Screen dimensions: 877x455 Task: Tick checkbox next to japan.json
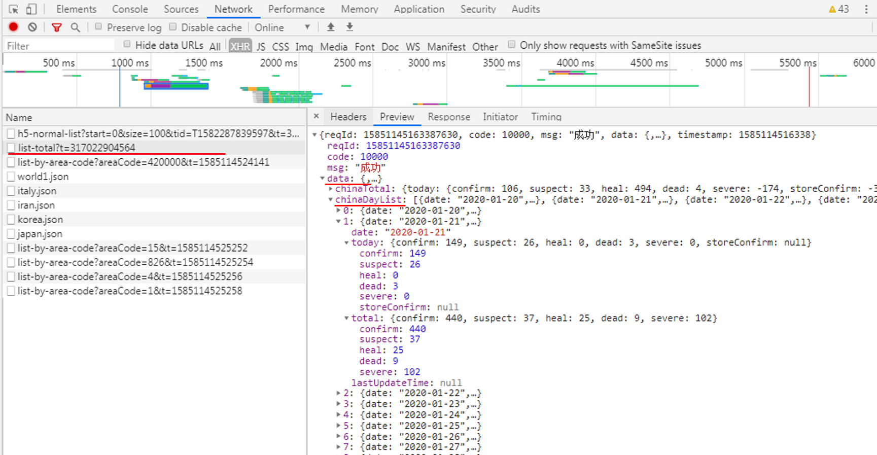point(11,234)
